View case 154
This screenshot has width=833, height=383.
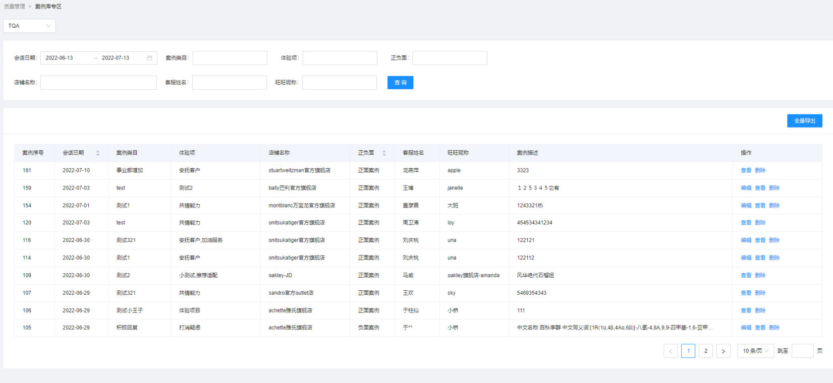pos(760,206)
